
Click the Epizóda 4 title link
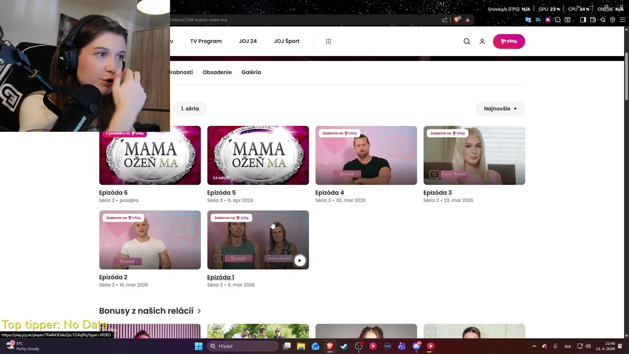[x=330, y=193]
